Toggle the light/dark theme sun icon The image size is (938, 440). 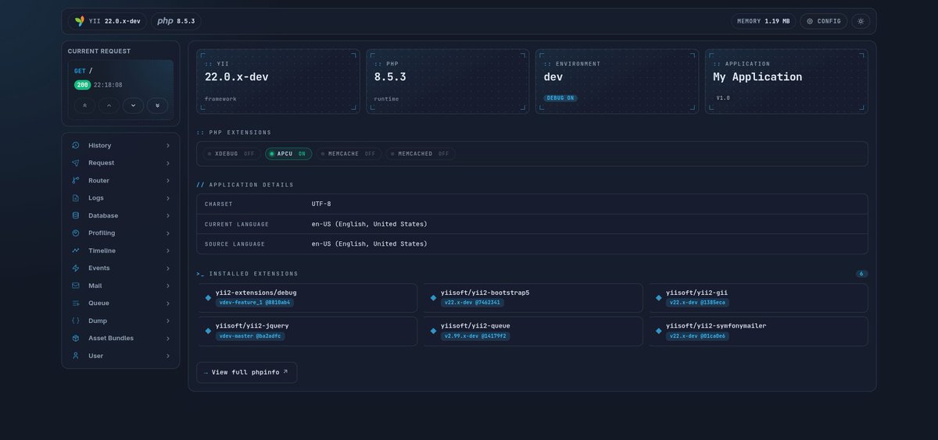861,21
